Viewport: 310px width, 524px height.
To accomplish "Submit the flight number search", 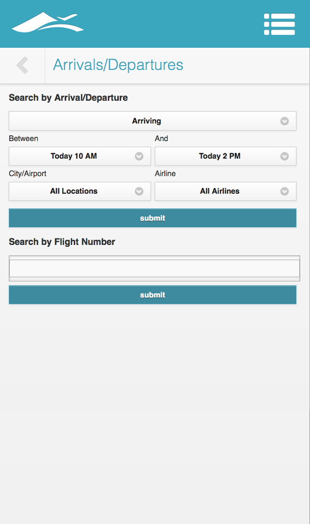I will [152, 295].
